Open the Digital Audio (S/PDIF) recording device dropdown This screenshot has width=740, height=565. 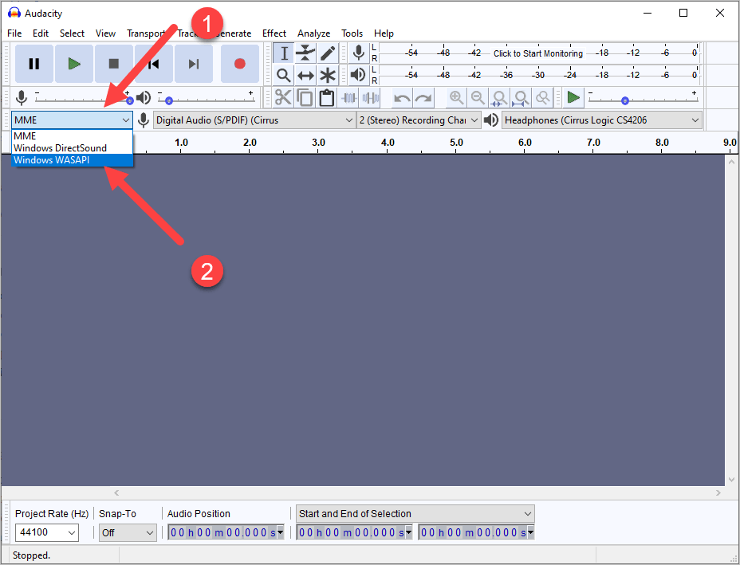tap(254, 120)
